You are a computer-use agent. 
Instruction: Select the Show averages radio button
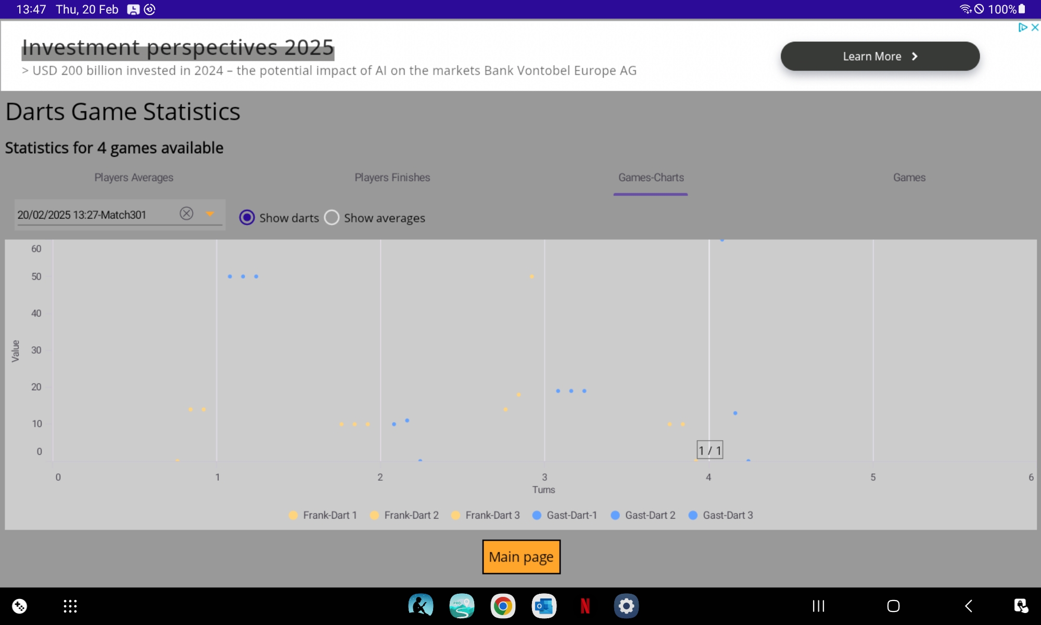coord(332,218)
